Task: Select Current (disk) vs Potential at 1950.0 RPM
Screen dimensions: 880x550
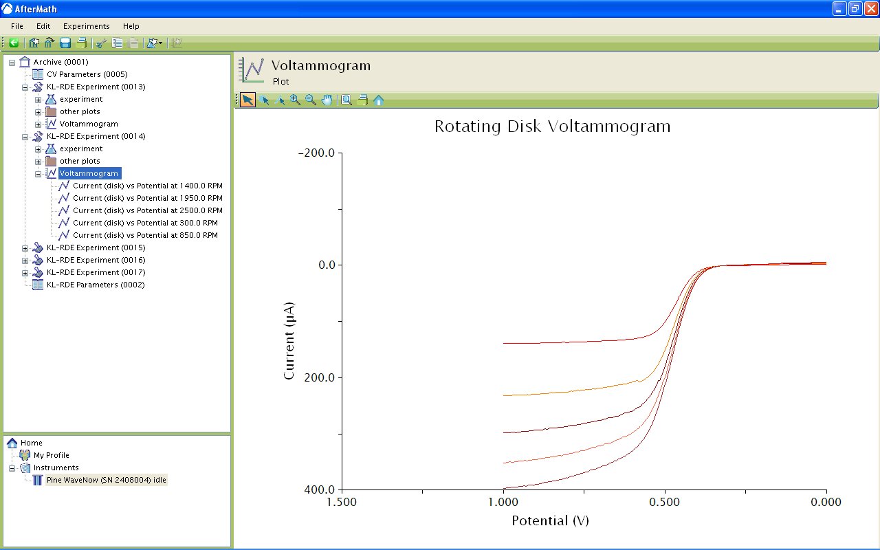Action: pos(148,198)
